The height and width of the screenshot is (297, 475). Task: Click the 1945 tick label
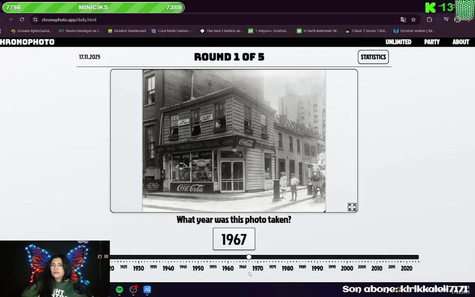(x=183, y=267)
